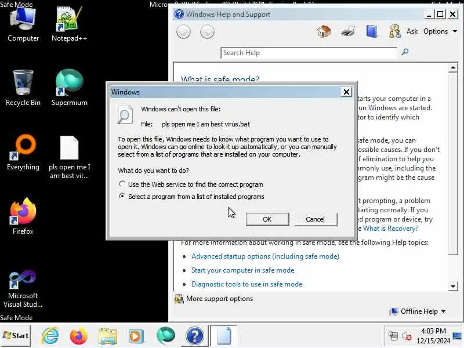The width and height of the screenshot is (464, 348).
Task: Click the Ask text button
Action: [x=412, y=31]
